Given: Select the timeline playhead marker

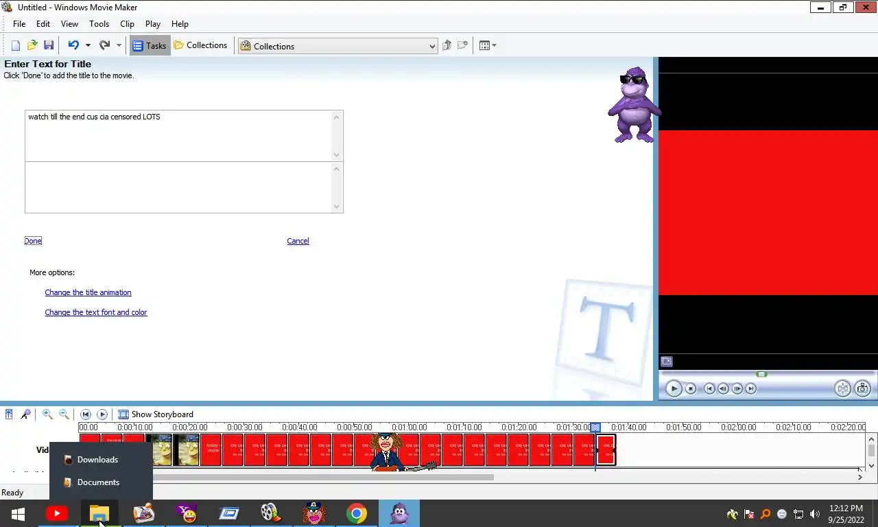Looking at the screenshot, I should click(x=595, y=428).
